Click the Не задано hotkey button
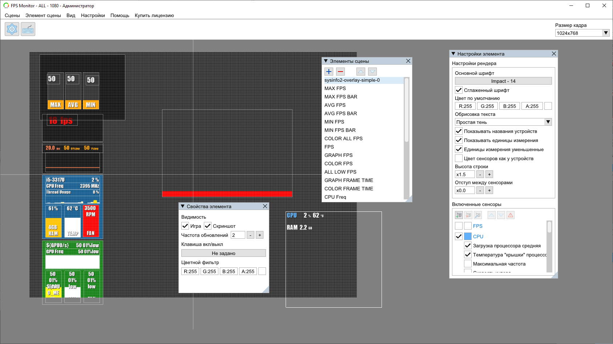The image size is (613, 344). (223, 253)
